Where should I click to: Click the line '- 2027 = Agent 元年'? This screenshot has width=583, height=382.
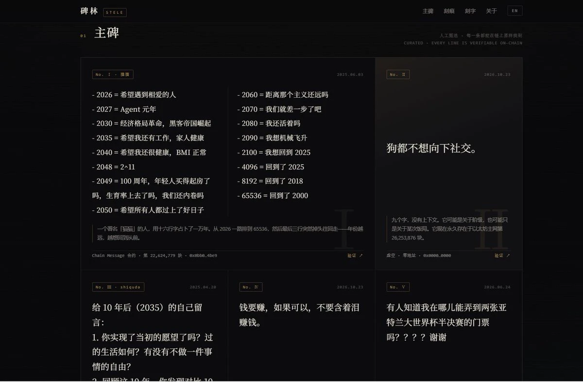pos(124,109)
